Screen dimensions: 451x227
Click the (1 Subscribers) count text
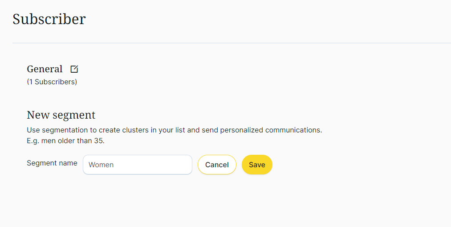(x=52, y=82)
